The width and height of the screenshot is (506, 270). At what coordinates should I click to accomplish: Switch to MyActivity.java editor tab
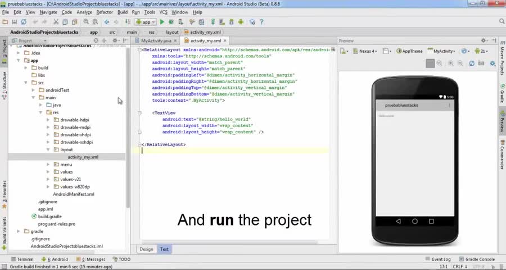(156, 40)
